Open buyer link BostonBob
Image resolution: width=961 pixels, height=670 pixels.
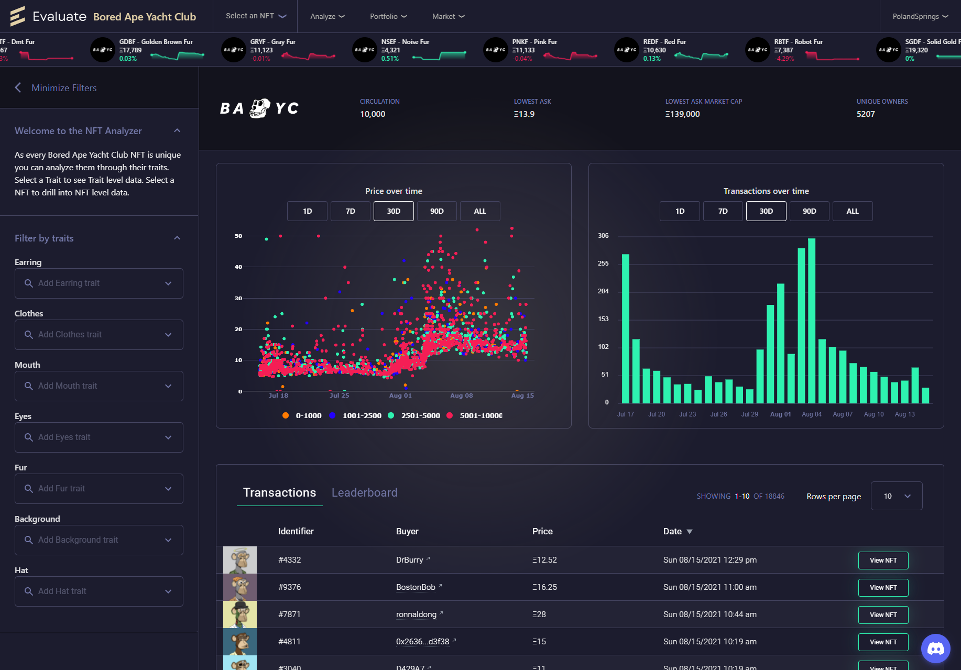click(x=416, y=587)
